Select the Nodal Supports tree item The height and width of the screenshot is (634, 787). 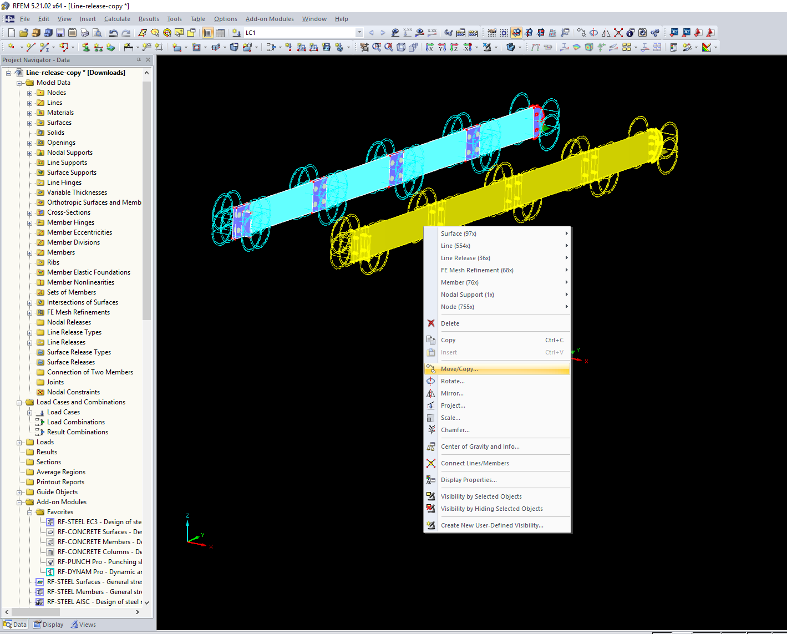click(x=70, y=153)
